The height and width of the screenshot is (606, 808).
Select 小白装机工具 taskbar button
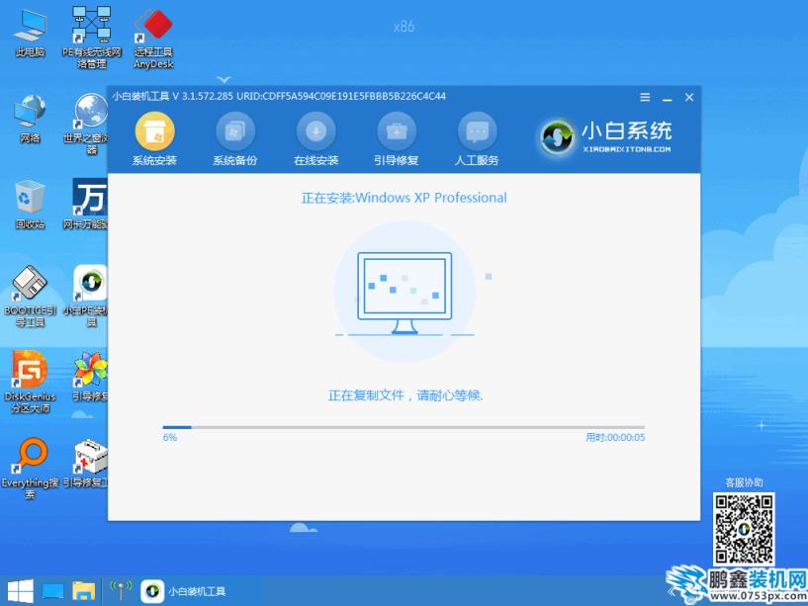tap(185, 591)
